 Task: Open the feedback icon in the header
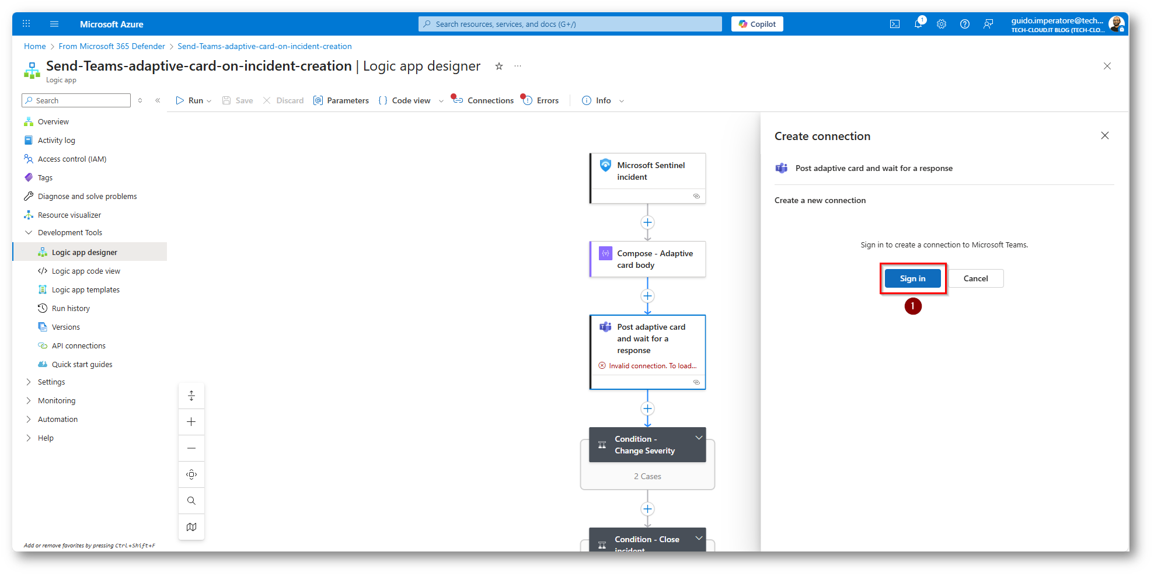click(988, 24)
